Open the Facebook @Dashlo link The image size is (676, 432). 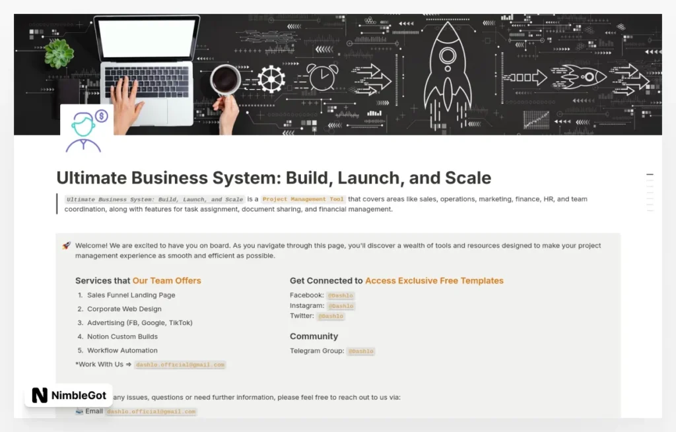(x=340, y=295)
